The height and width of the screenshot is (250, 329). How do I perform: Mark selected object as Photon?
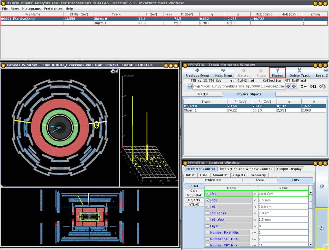click(277, 73)
